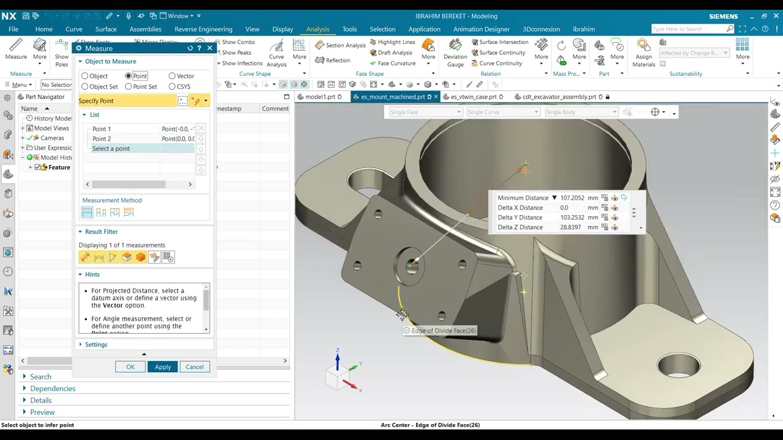
Task: Collapse the Result Filter section
Action: [80, 232]
